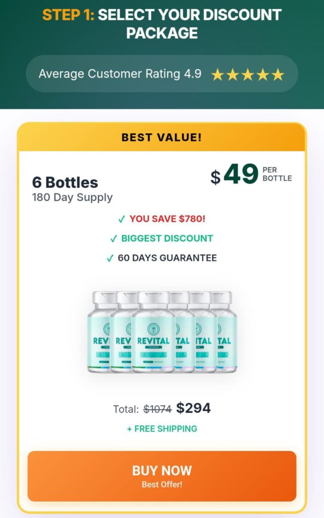Click the 6 Bottles package title
This screenshot has width=324, height=518.
(65, 182)
